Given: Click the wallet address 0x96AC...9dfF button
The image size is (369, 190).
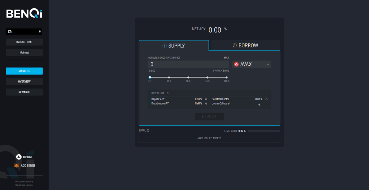Looking at the screenshot, I should (24, 42).
